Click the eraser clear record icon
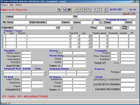Screen dimensions: 140x105 (89, 9)
